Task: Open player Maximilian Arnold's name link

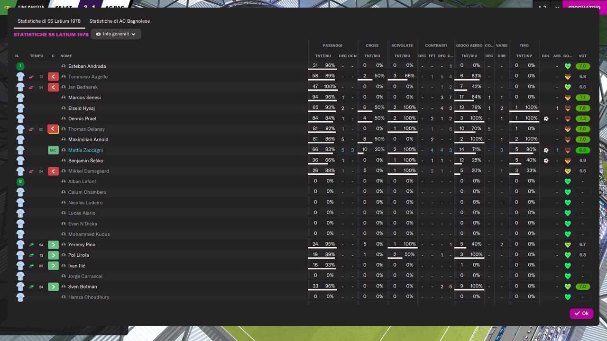Action: (x=88, y=140)
